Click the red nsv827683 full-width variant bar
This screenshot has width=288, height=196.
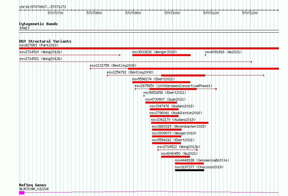(149, 48)
